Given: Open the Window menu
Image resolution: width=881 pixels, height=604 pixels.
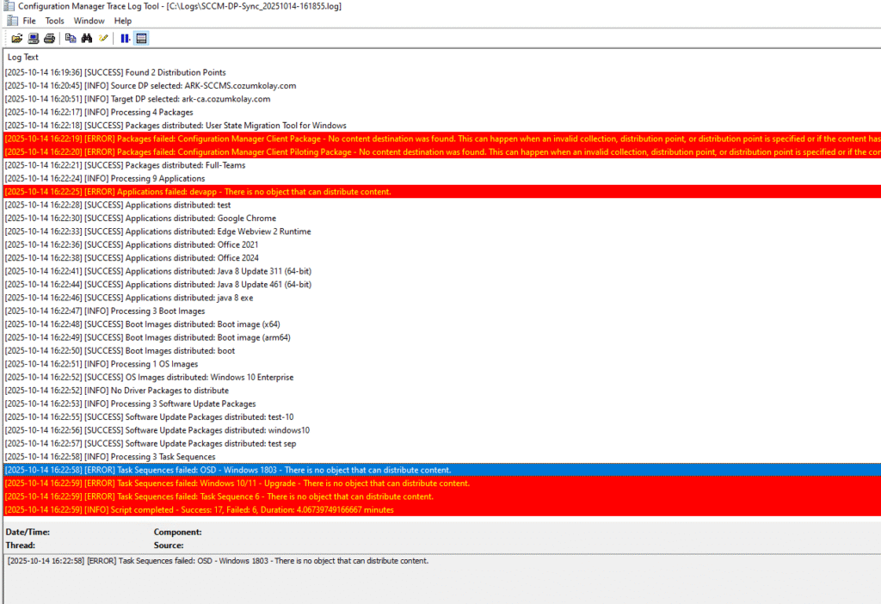Looking at the screenshot, I should [89, 21].
